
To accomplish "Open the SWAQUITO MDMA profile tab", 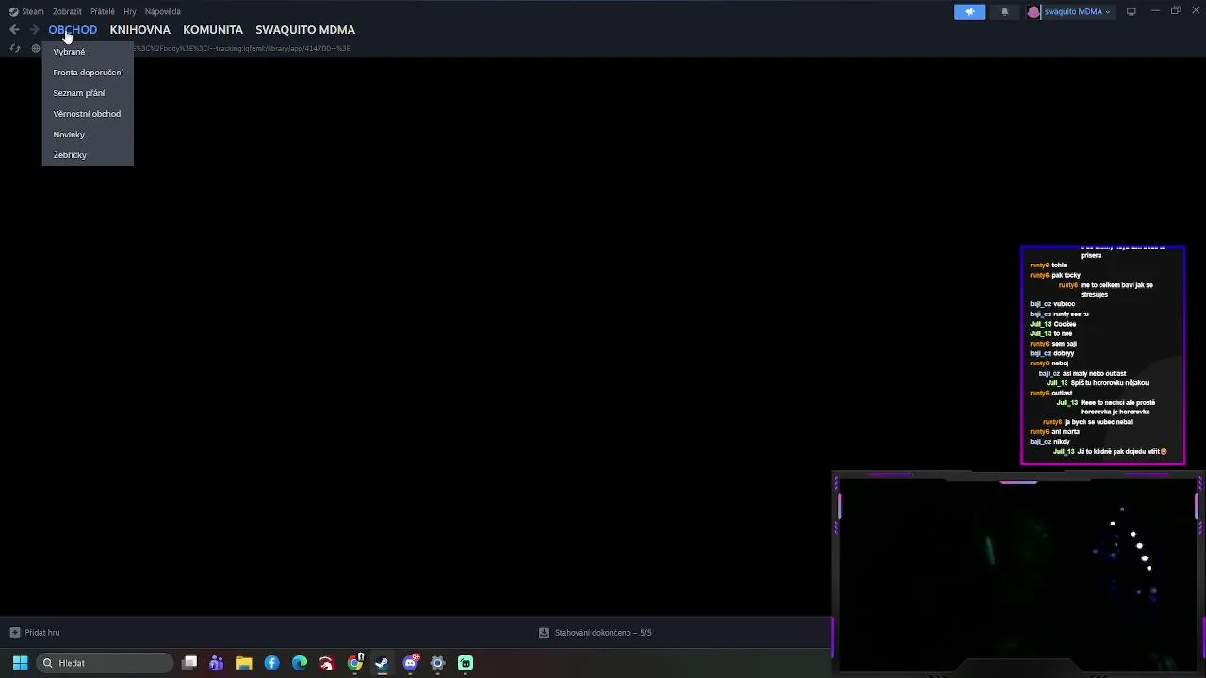I will [x=305, y=30].
